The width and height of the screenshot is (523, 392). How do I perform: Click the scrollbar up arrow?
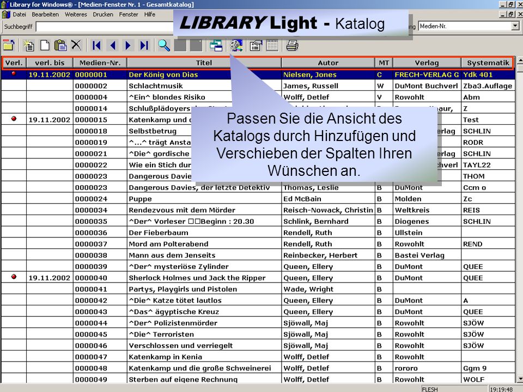coord(520,60)
